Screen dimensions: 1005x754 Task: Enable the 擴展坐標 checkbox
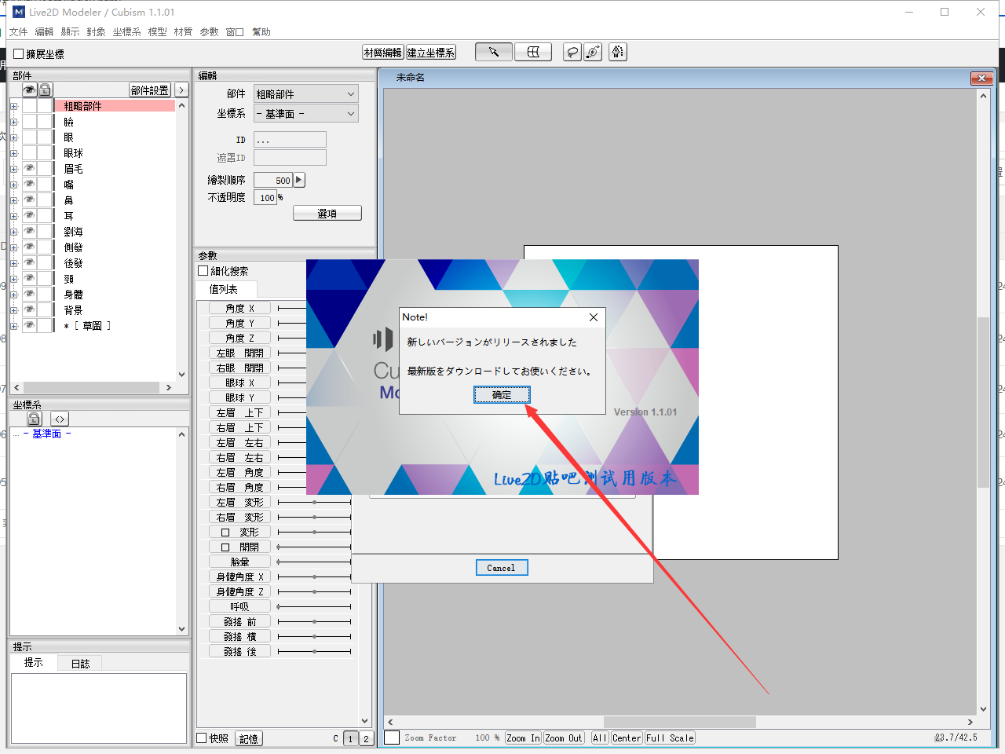pyautogui.click(x=19, y=54)
